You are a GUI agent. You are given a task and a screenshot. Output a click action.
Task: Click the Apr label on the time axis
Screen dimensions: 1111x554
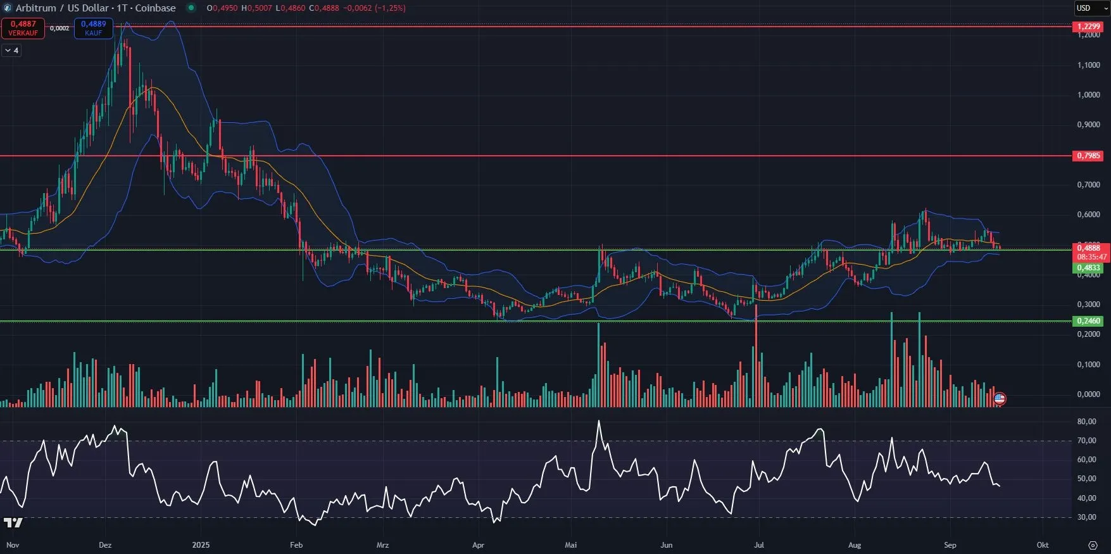point(478,545)
